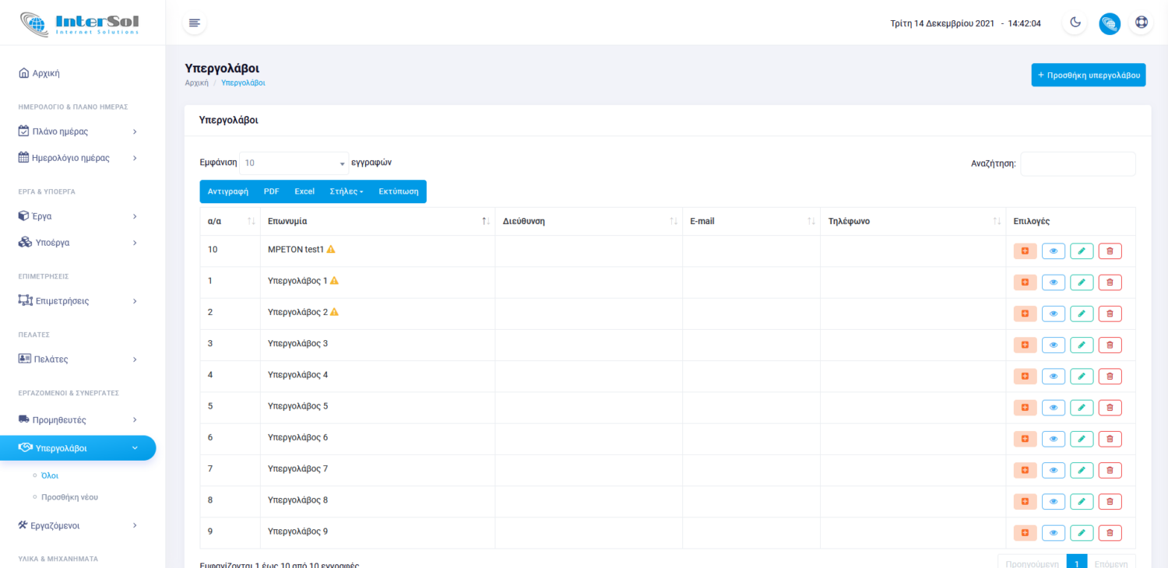
Task: Click the Αναζήτηση search input field
Action: pyautogui.click(x=1078, y=163)
